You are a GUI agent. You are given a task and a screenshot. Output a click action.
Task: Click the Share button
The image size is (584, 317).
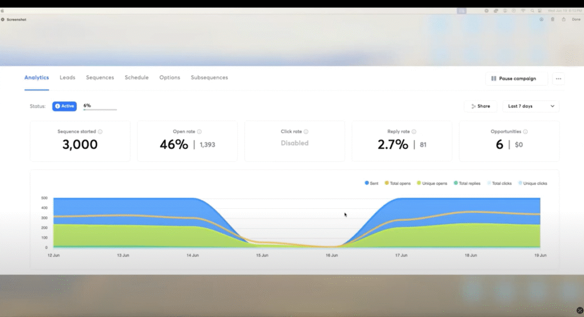[x=480, y=106]
